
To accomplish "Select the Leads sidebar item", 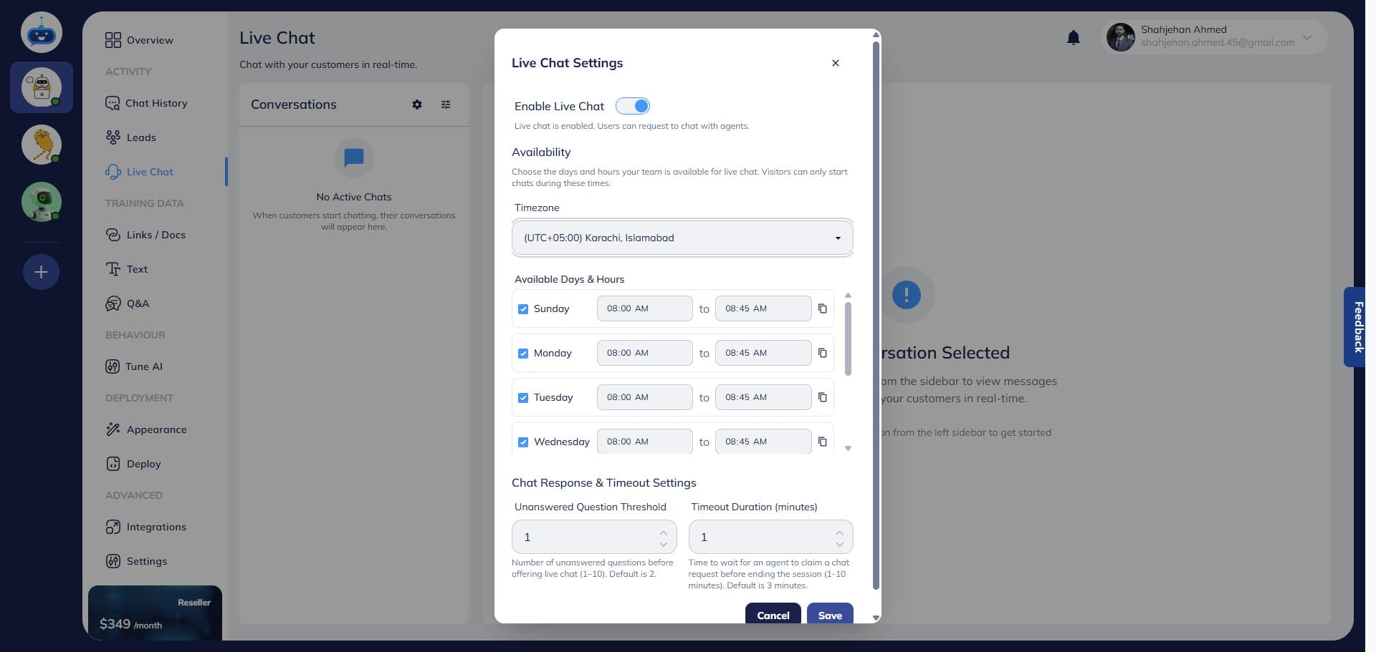I will tap(141, 137).
